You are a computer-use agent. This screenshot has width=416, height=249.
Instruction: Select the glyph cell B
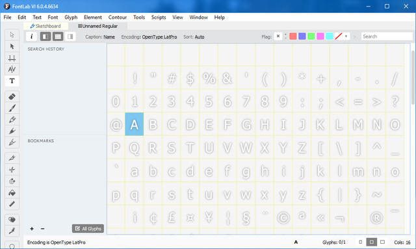[x=153, y=124]
